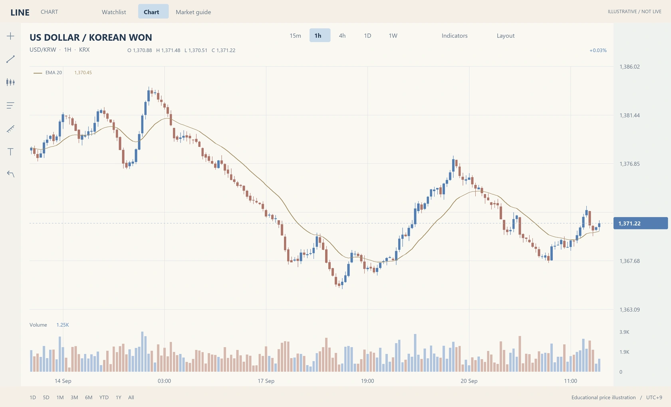Set range to 5D

click(x=46, y=397)
